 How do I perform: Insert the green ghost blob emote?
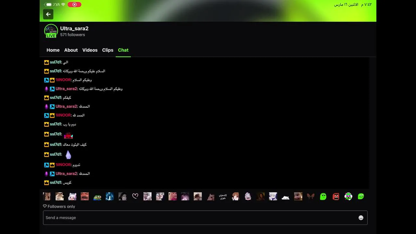pos(323,196)
